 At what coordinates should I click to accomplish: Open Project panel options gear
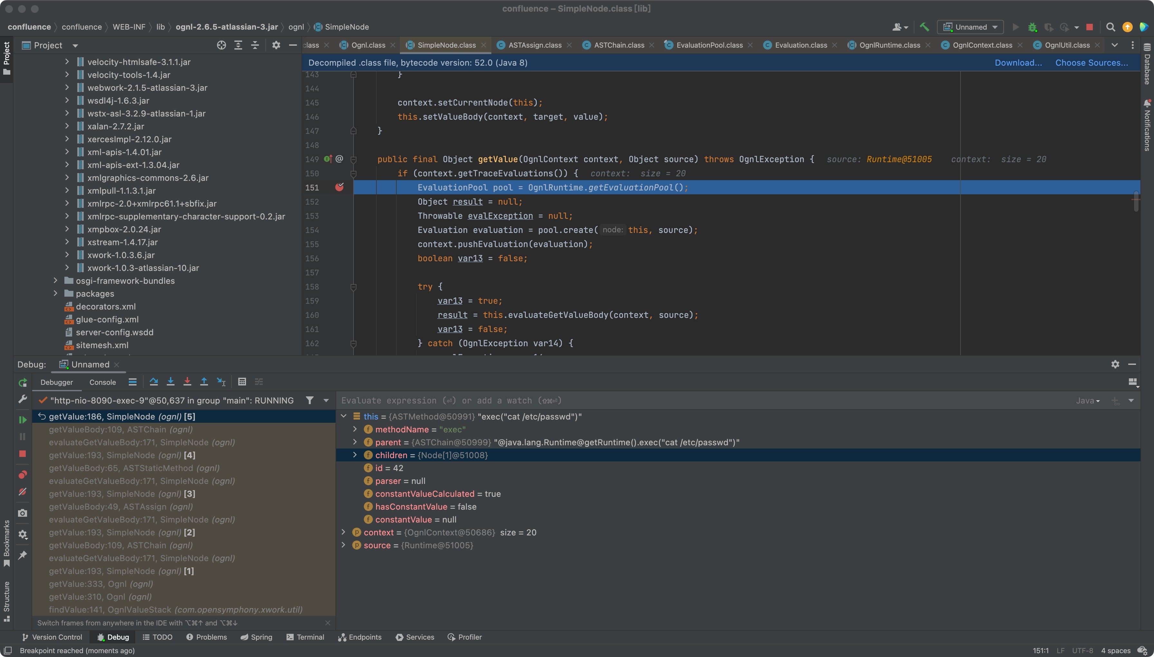[276, 45]
